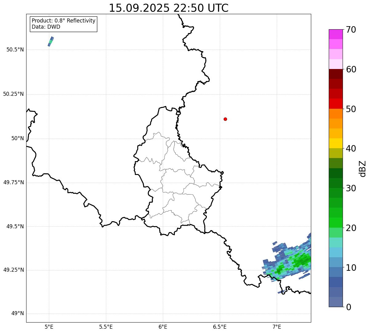Select the magenta 70 dBZ color swatch
The height and width of the screenshot is (333, 370).
336,34
